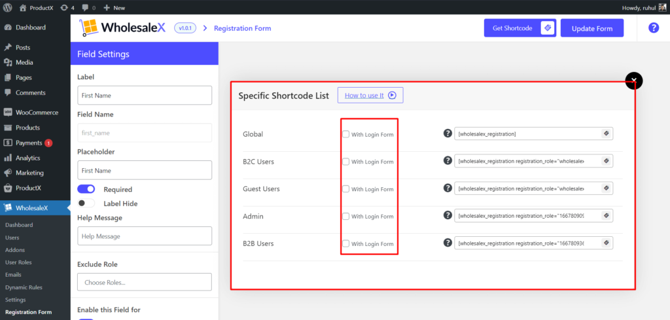Copy the Guest Users shortcode icon
This screenshot has height=320, width=670.
(x=606, y=188)
